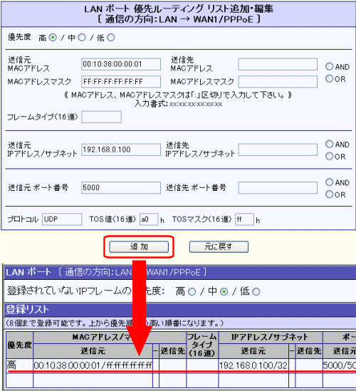
Task: Set unregistered IP frame priority to high
Action: (x=192, y=292)
